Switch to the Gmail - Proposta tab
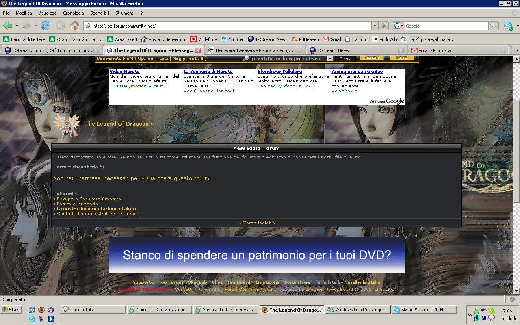This screenshot has height=325, width=520. (x=457, y=50)
